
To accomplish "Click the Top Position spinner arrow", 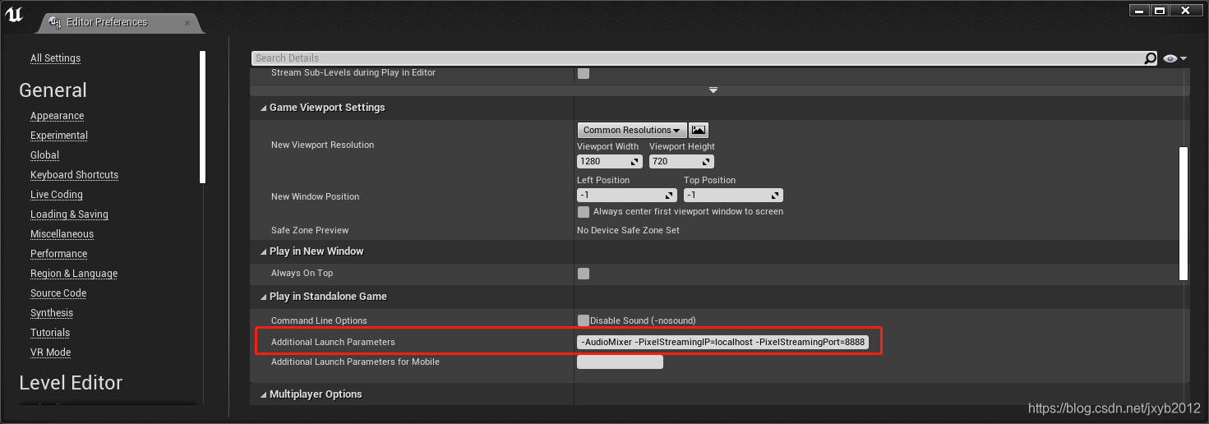I will pos(776,196).
